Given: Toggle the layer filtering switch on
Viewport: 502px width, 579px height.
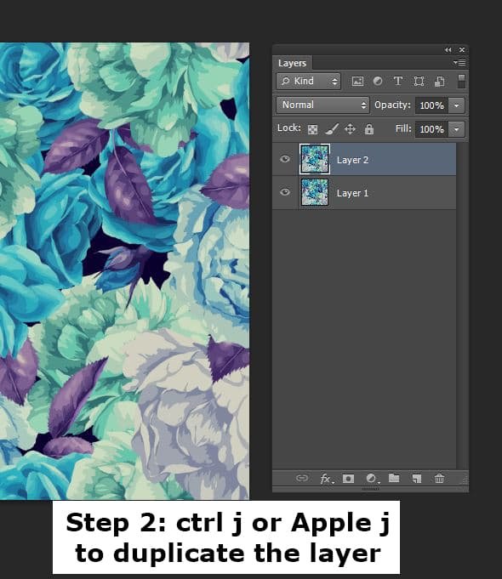Looking at the screenshot, I should 461,82.
